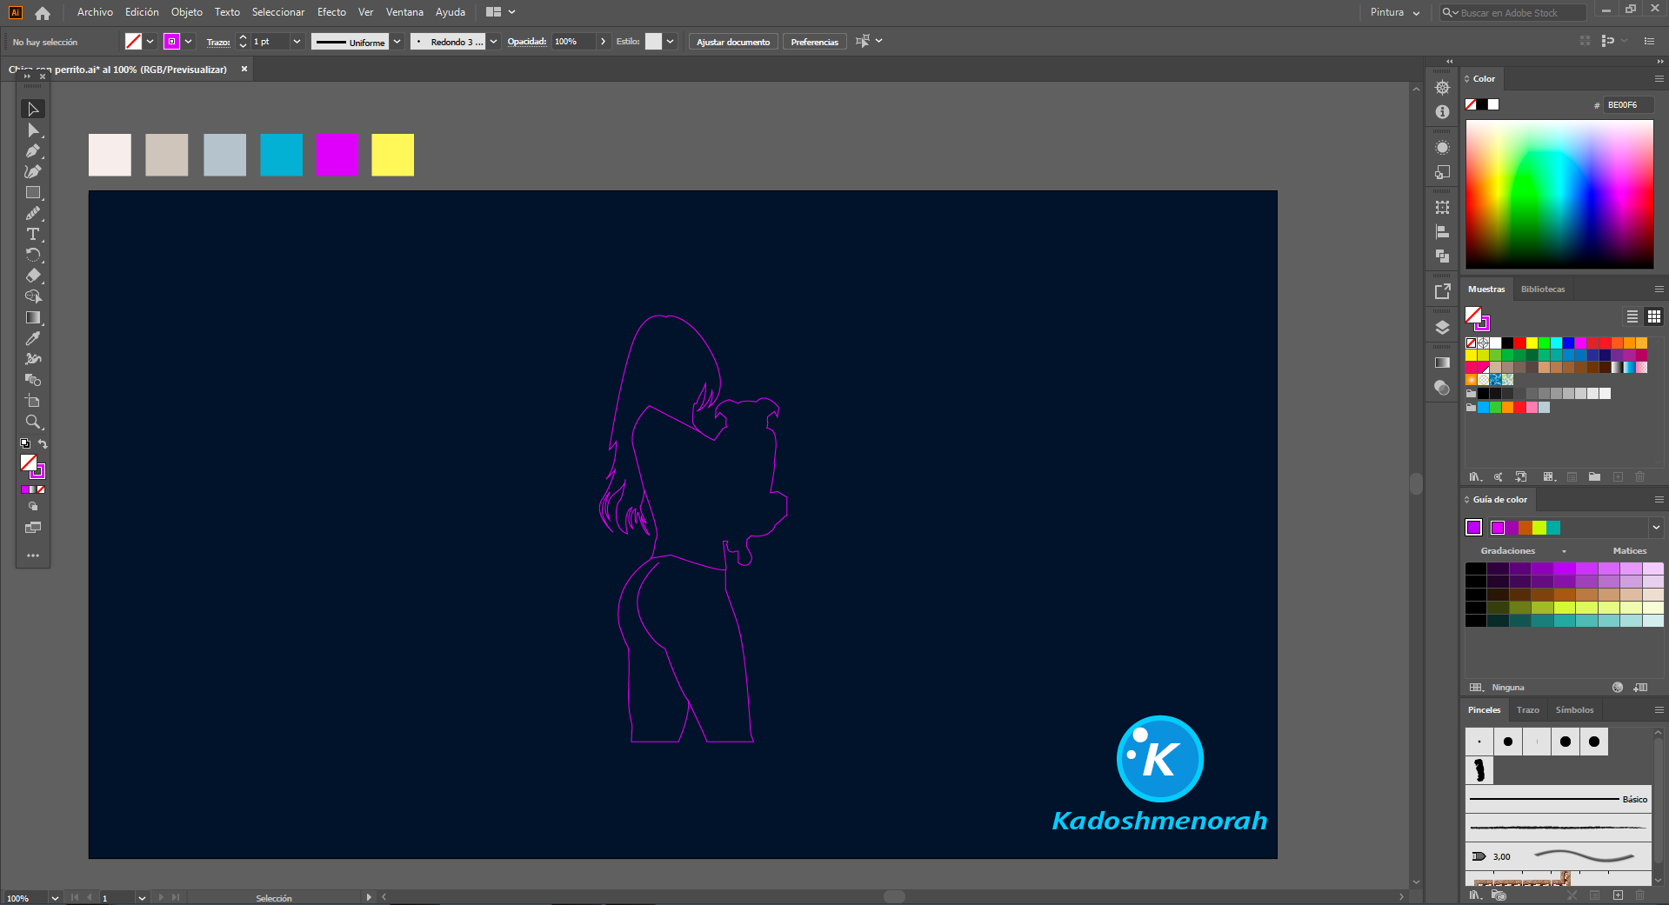The height and width of the screenshot is (905, 1669).
Task: Switch to the Bibliotecas tab
Action: point(1542,289)
